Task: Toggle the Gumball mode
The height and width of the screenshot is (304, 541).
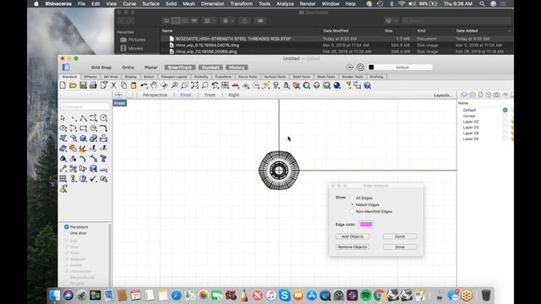Action: click(x=210, y=68)
